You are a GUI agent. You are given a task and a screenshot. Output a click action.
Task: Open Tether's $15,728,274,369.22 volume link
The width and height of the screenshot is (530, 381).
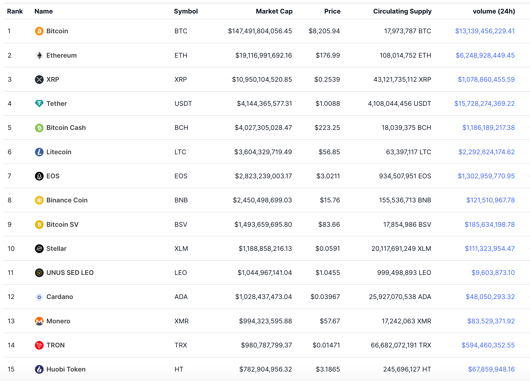pos(484,104)
